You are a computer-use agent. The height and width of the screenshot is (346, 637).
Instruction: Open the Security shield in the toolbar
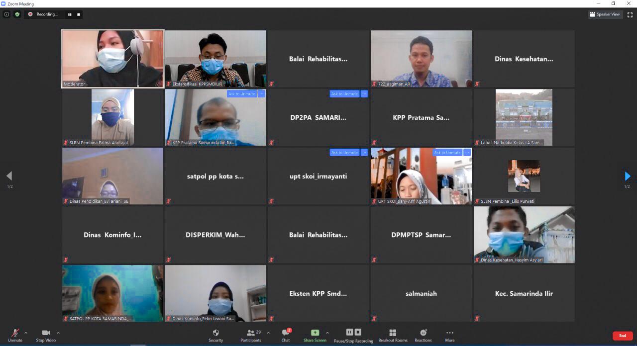tap(215, 335)
